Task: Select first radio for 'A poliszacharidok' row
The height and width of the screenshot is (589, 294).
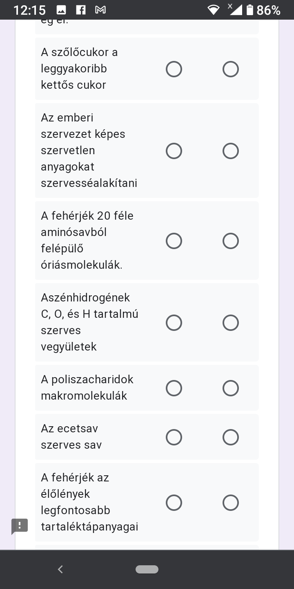Action: [x=174, y=388]
